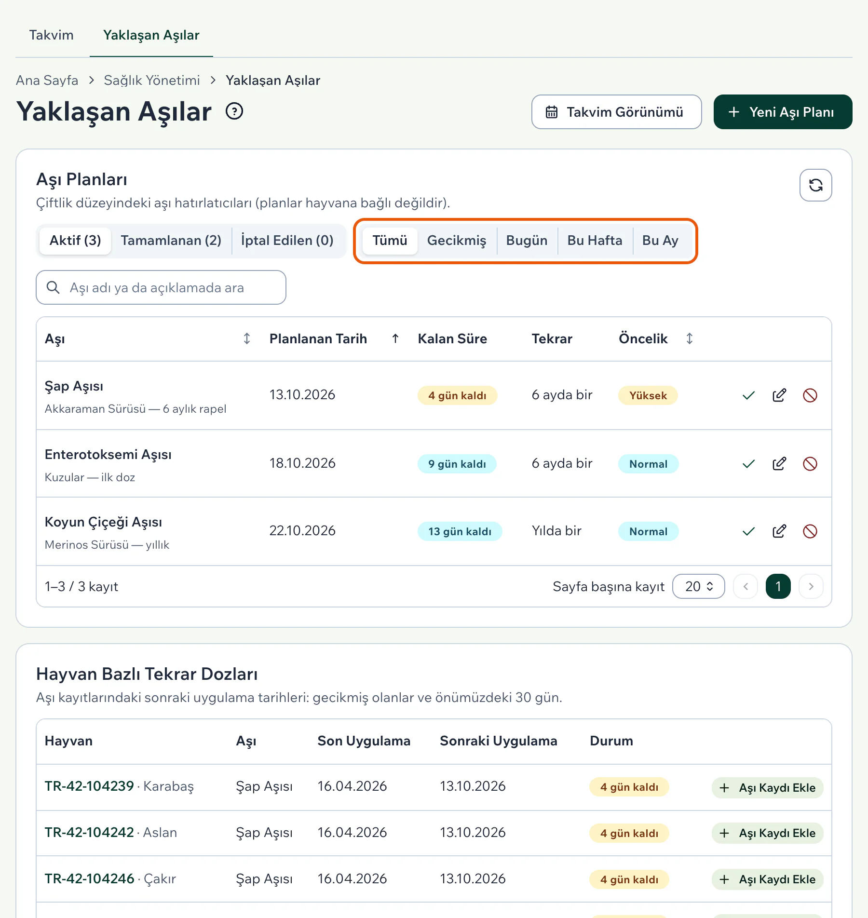Click the vaccine search input field

pyautogui.click(x=161, y=287)
